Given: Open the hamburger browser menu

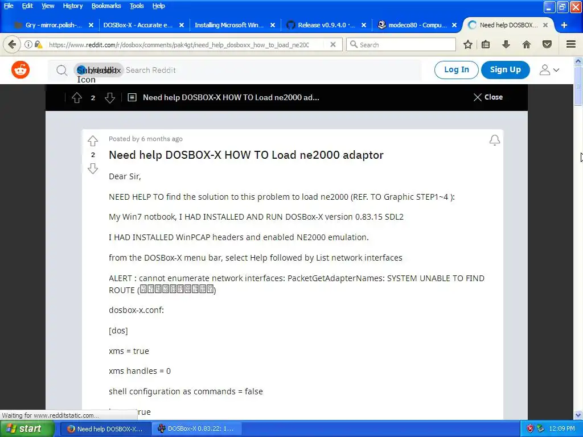Looking at the screenshot, I should [x=571, y=44].
